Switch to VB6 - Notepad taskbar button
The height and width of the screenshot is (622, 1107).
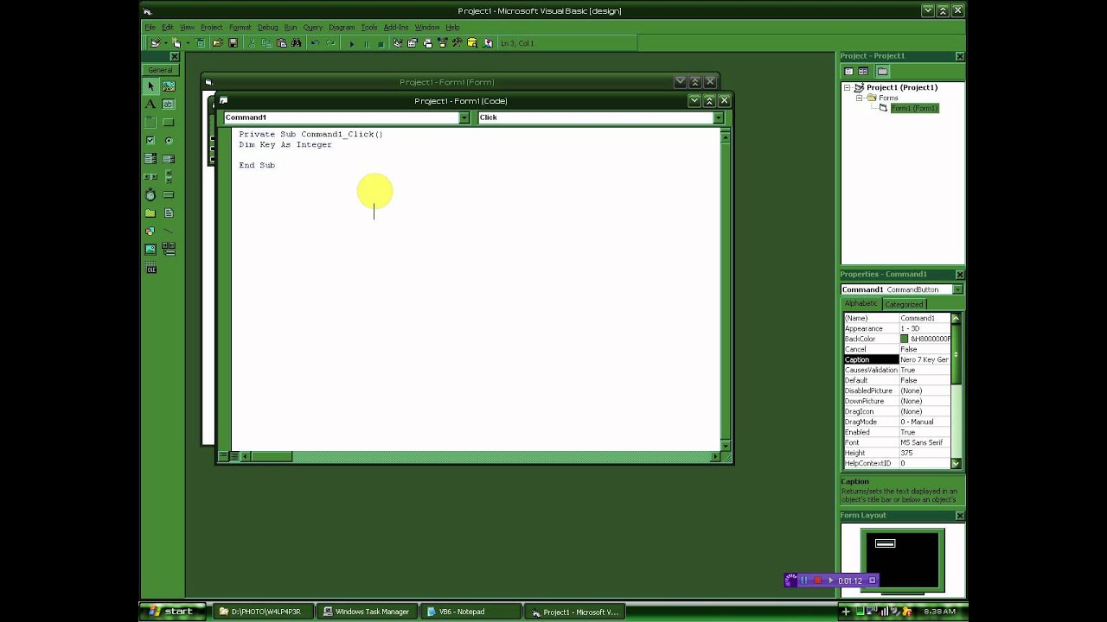472,612
